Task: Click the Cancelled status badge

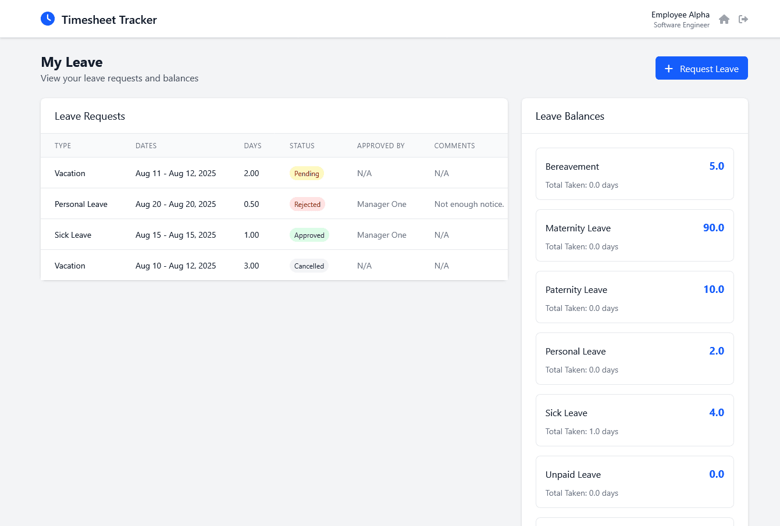Action: (x=309, y=266)
